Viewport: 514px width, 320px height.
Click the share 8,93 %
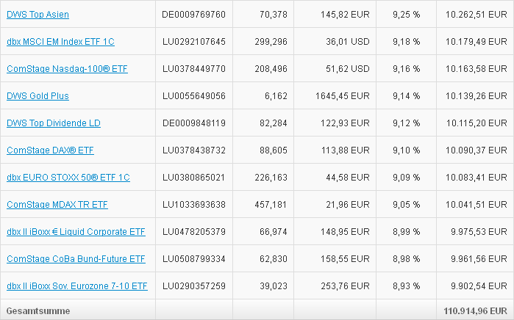coord(407,286)
